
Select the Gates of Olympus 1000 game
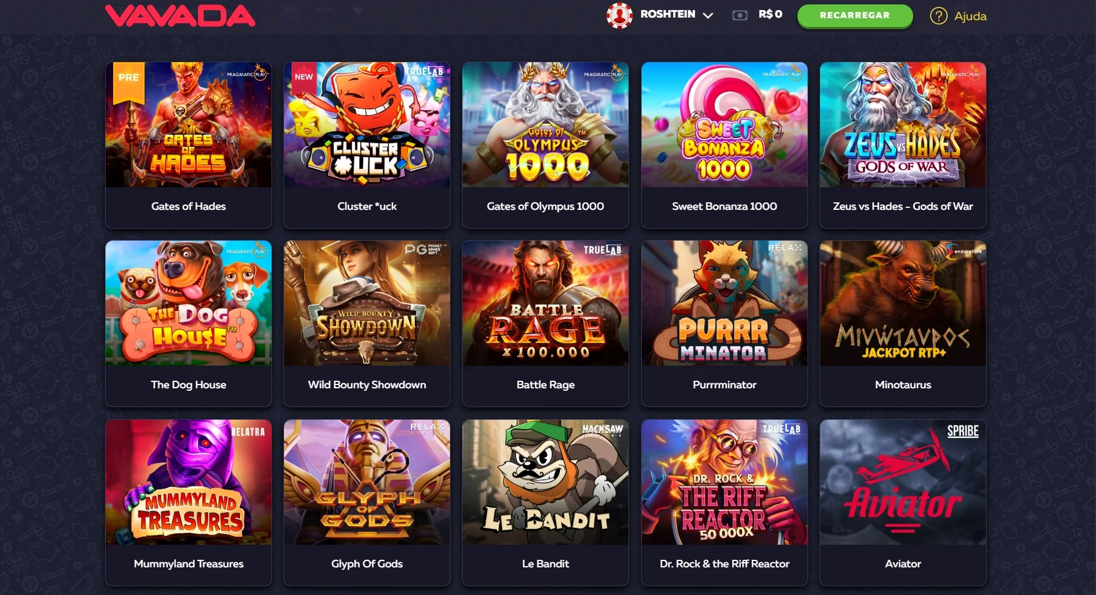[545, 145]
